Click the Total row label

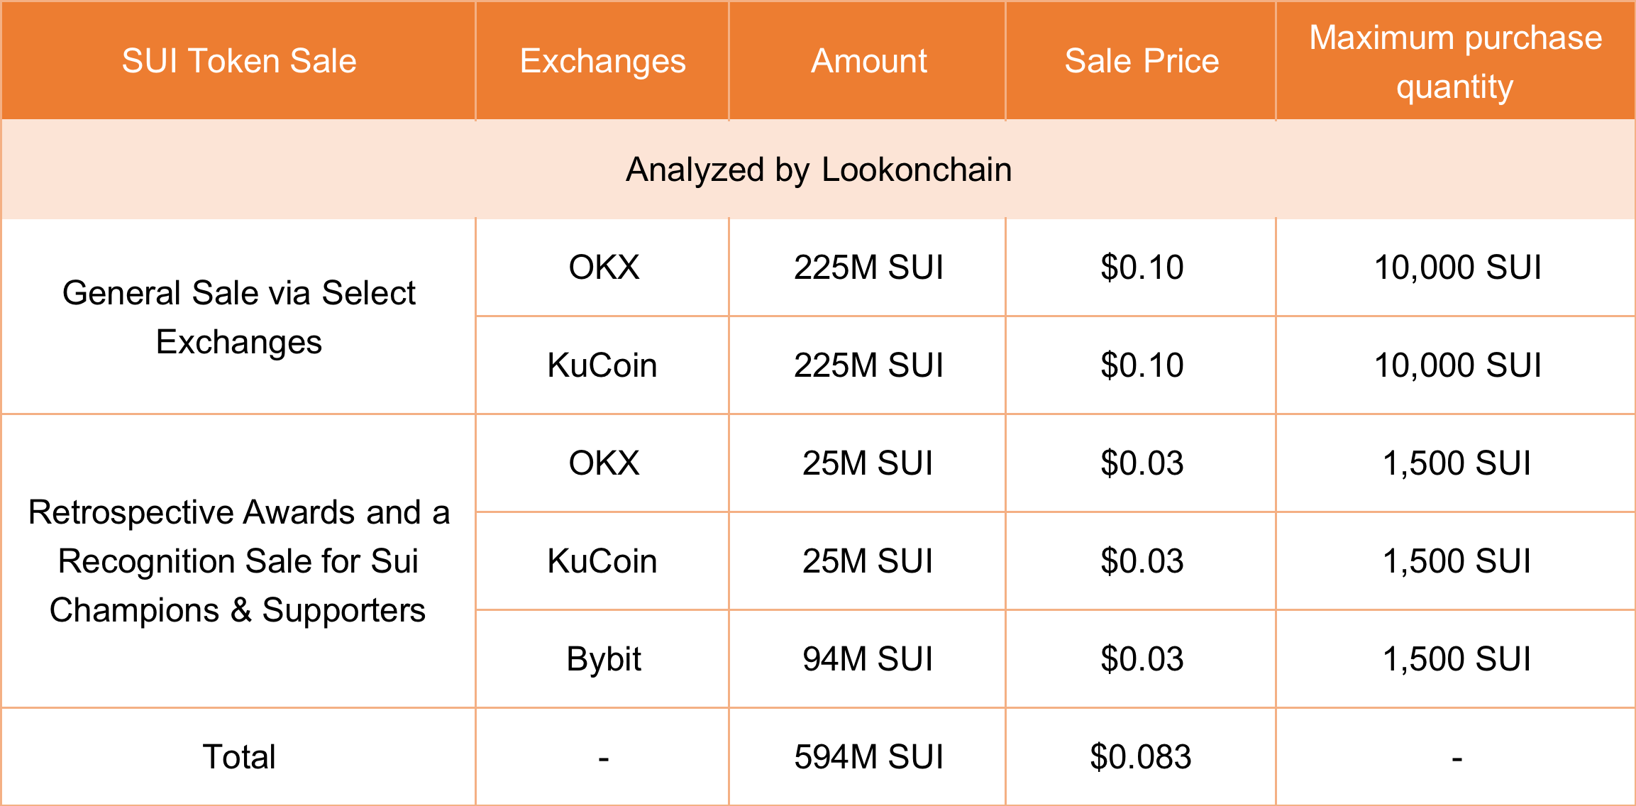coord(238,757)
